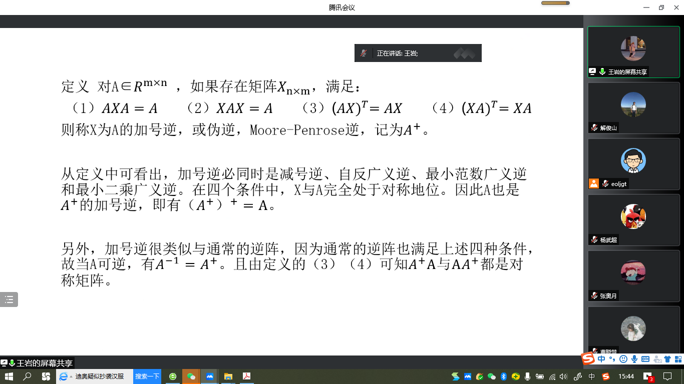Select 王岩's screen sharing video tile

pyautogui.click(x=633, y=51)
